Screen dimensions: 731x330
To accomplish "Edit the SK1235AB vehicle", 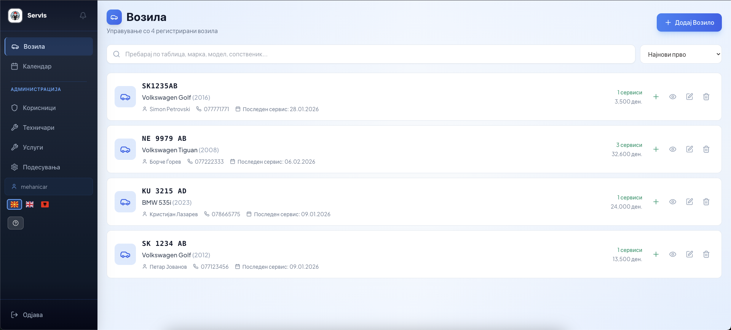I will tap(690, 97).
